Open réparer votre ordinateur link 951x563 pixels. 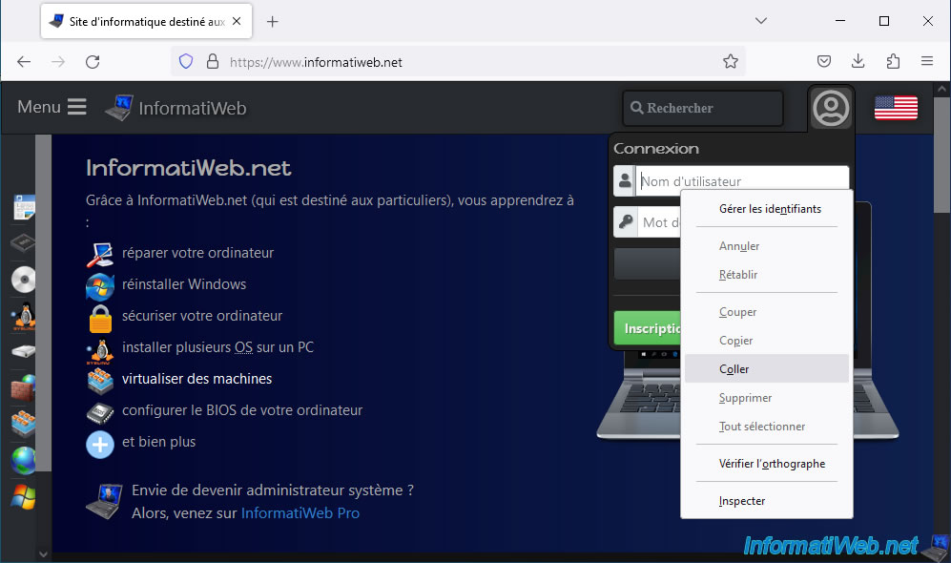(x=197, y=252)
